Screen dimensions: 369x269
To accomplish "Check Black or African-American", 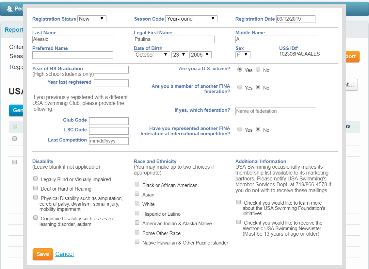I will [137, 184].
